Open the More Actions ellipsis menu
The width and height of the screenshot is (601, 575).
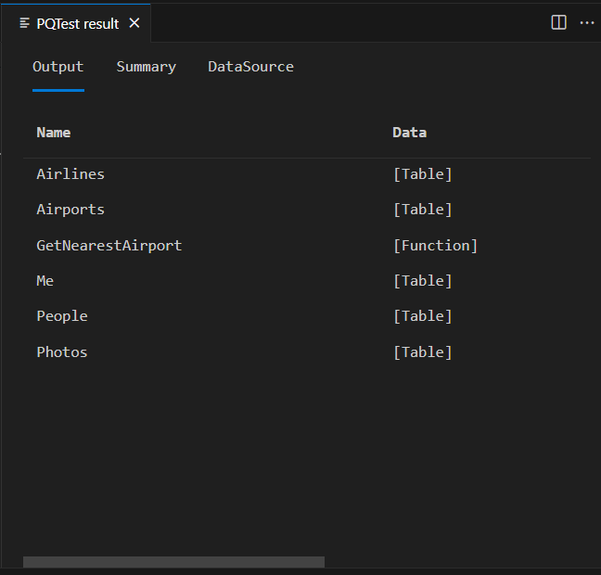click(x=586, y=23)
